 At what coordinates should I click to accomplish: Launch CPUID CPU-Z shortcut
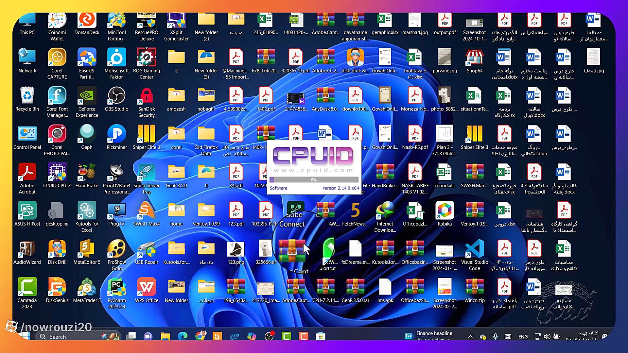pos(57,176)
